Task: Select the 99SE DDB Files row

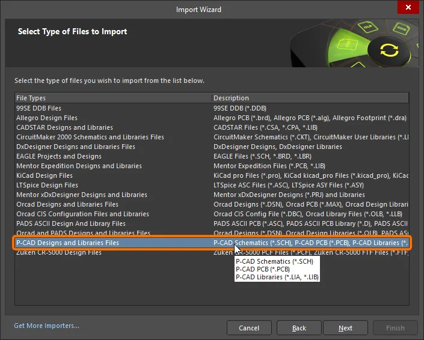Action: [212, 108]
